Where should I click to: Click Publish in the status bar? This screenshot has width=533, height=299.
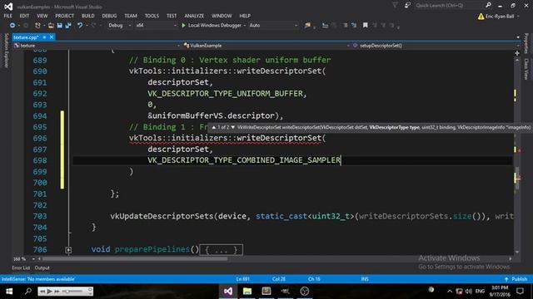516,279
